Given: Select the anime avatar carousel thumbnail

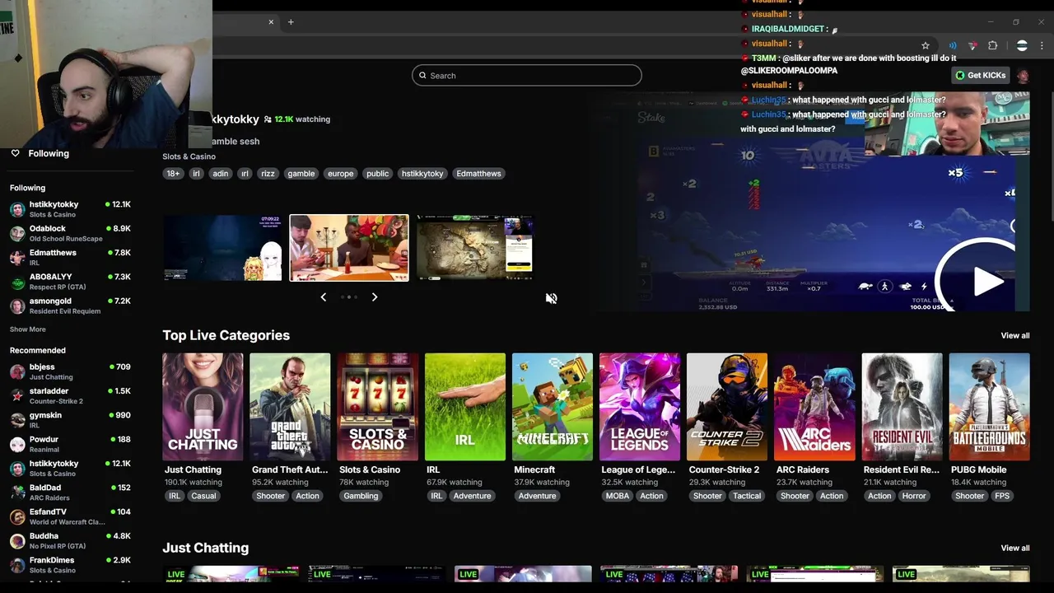Looking at the screenshot, I should [222, 248].
